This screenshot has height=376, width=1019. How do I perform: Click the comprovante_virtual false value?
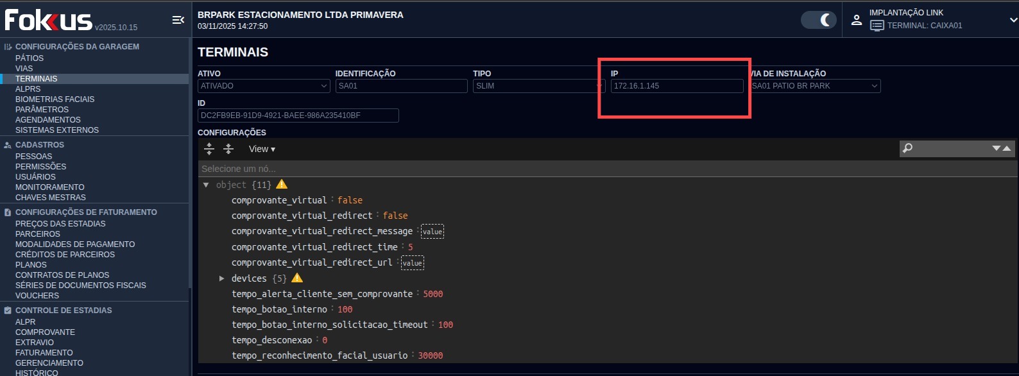point(350,200)
